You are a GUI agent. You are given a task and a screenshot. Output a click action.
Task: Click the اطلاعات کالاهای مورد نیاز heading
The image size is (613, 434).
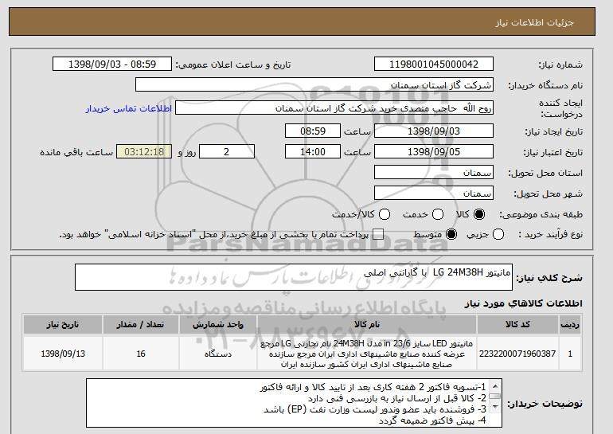pyautogui.click(x=524, y=303)
